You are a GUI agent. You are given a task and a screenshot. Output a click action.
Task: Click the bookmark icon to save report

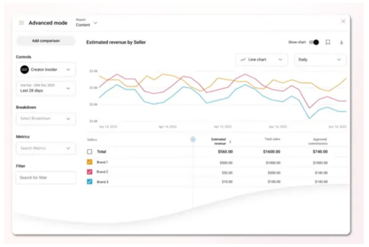pyautogui.click(x=328, y=42)
